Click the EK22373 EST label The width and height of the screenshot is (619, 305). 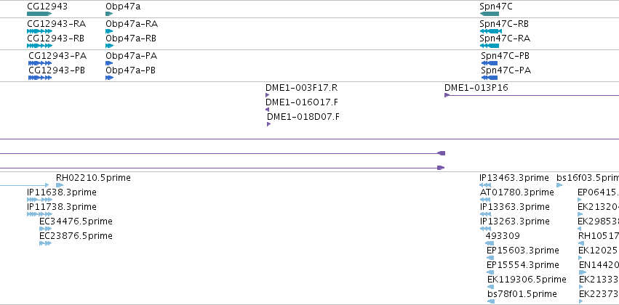coord(599,294)
